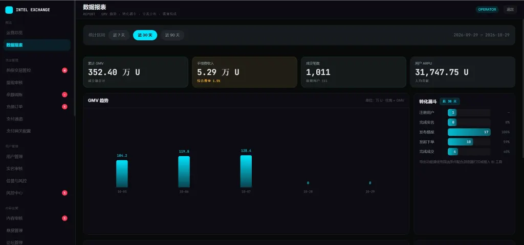524x245 pixels.
Task: Click the chart unit note at top right
Action: pyautogui.click(x=385, y=101)
